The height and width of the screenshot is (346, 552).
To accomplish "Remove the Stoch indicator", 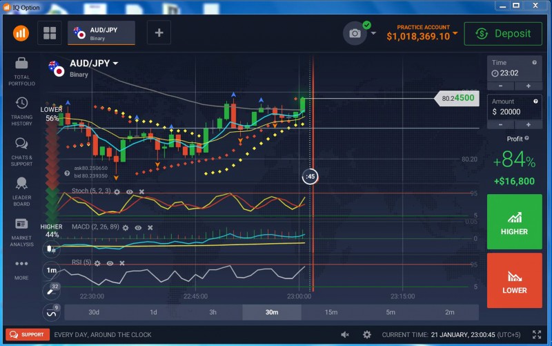I will tap(141, 192).
